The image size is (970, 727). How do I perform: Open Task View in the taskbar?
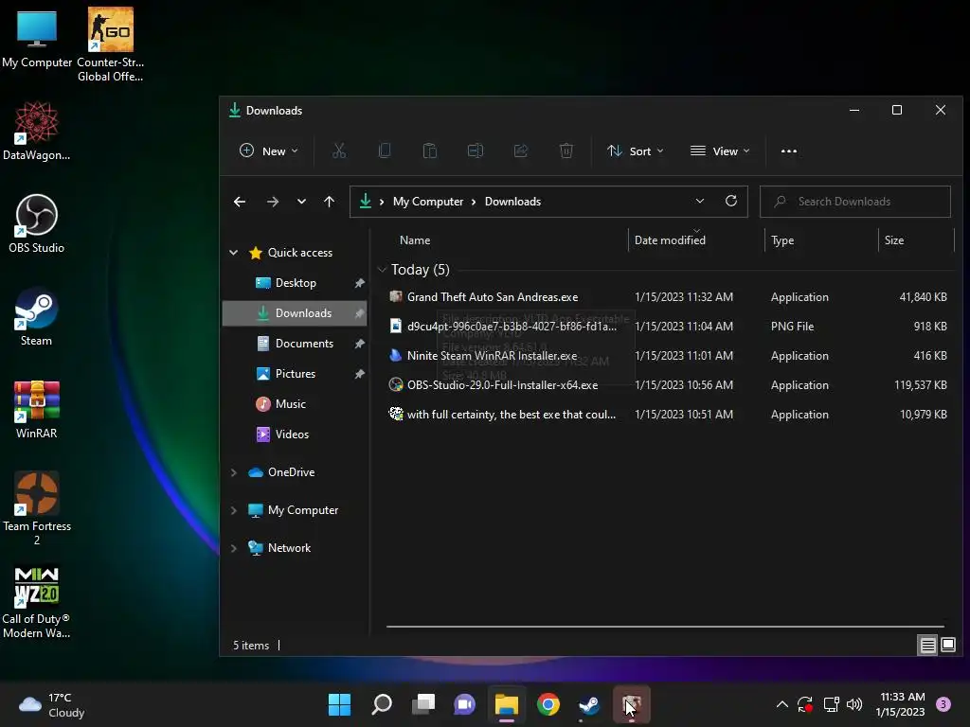coord(423,704)
